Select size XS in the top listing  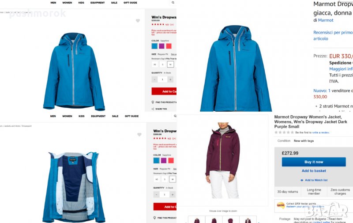point(155,64)
